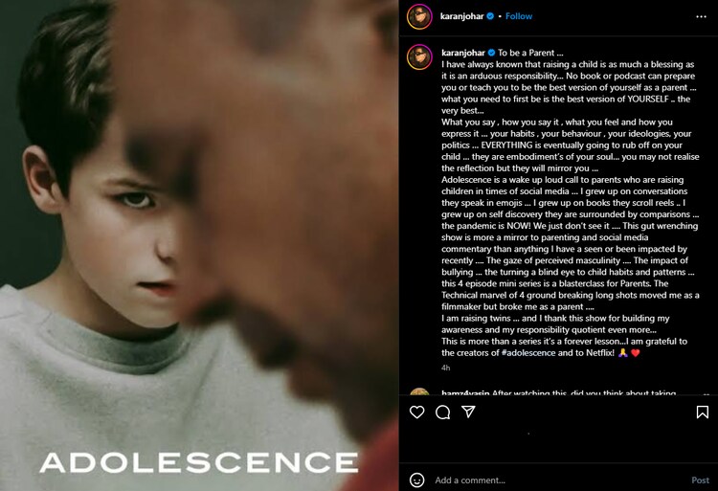This screenshot has width=718, height=491.
Task: Click the Post comment button
Action: (700, 480)
